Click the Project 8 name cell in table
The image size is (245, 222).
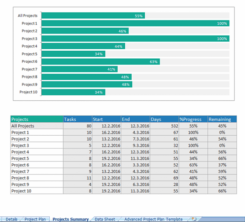click(37, 178)
